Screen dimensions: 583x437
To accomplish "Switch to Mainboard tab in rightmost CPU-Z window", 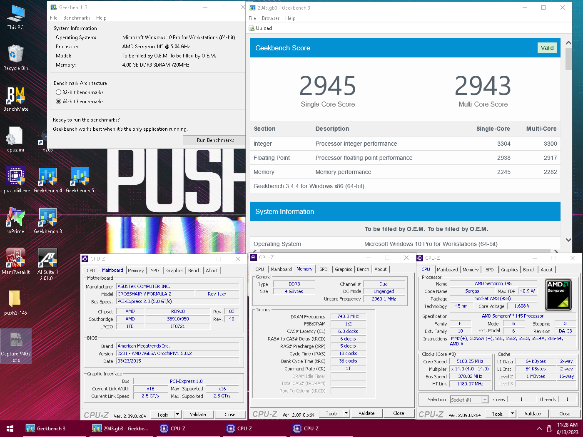I will tap(447, 270).
